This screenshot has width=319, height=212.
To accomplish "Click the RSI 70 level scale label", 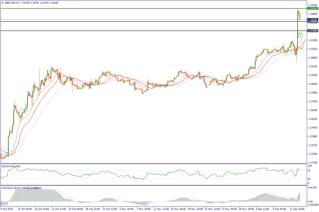I will [309, 171].
